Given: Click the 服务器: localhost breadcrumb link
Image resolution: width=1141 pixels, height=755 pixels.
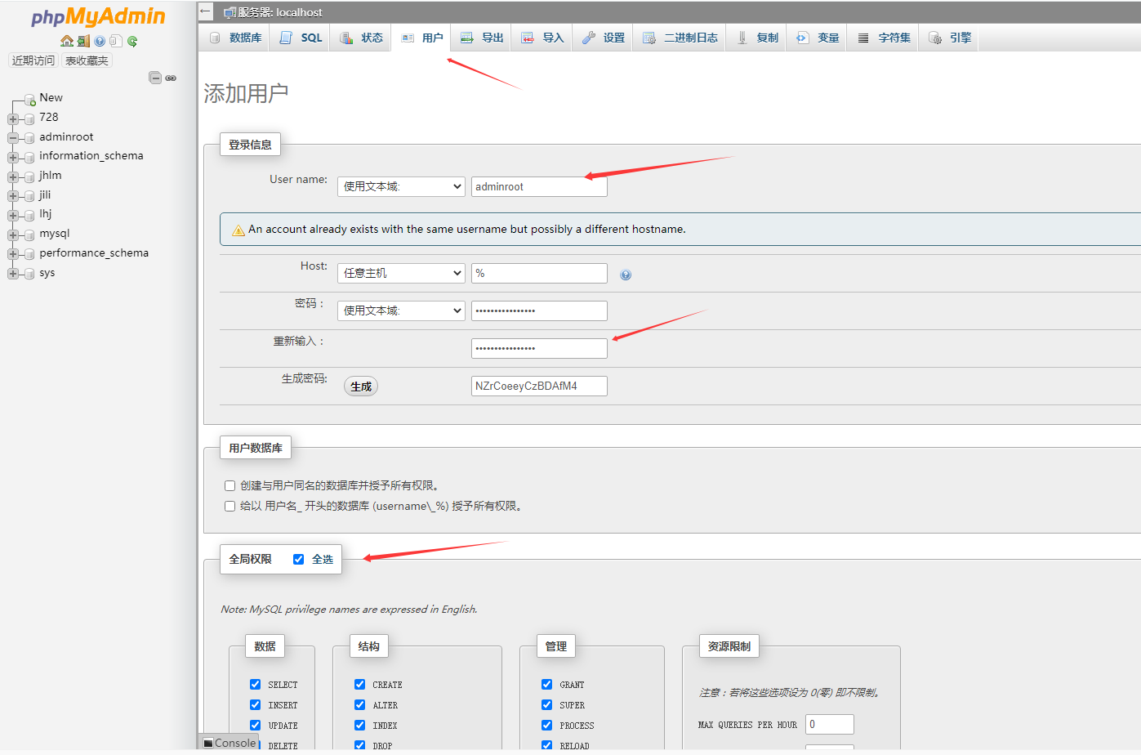Looking at the screenshot, I should [x=279, y=12].
